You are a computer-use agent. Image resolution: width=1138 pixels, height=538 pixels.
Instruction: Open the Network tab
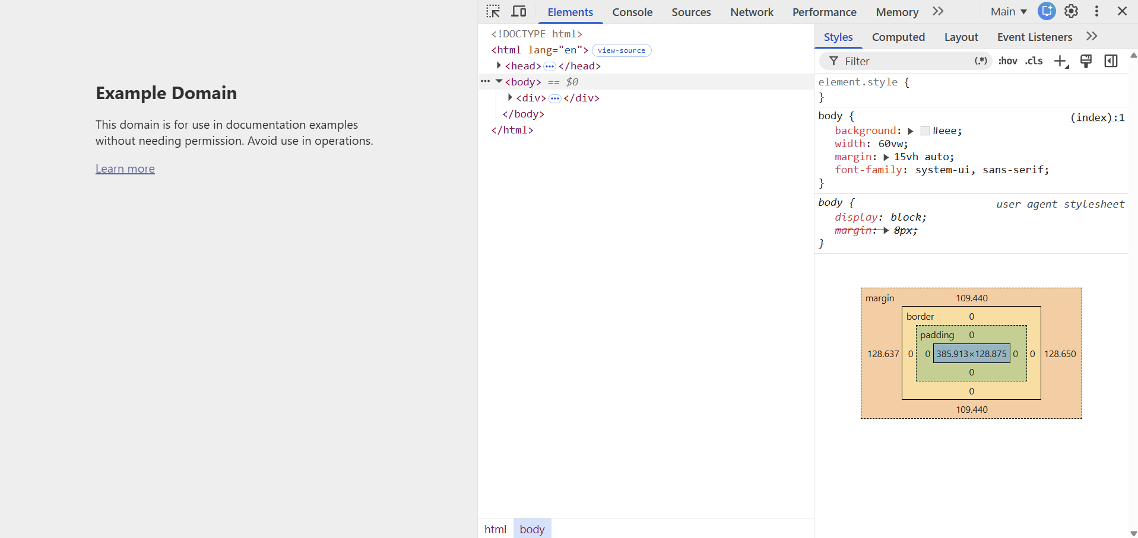(x=752, y=12)
